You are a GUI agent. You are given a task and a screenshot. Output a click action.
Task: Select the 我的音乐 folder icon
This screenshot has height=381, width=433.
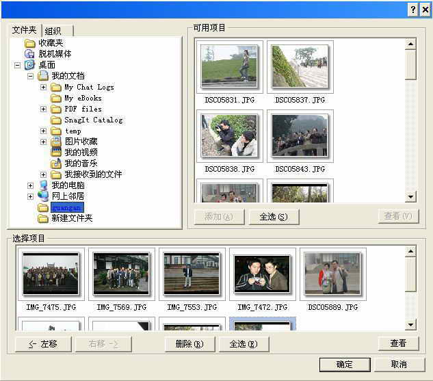(56, 163)
